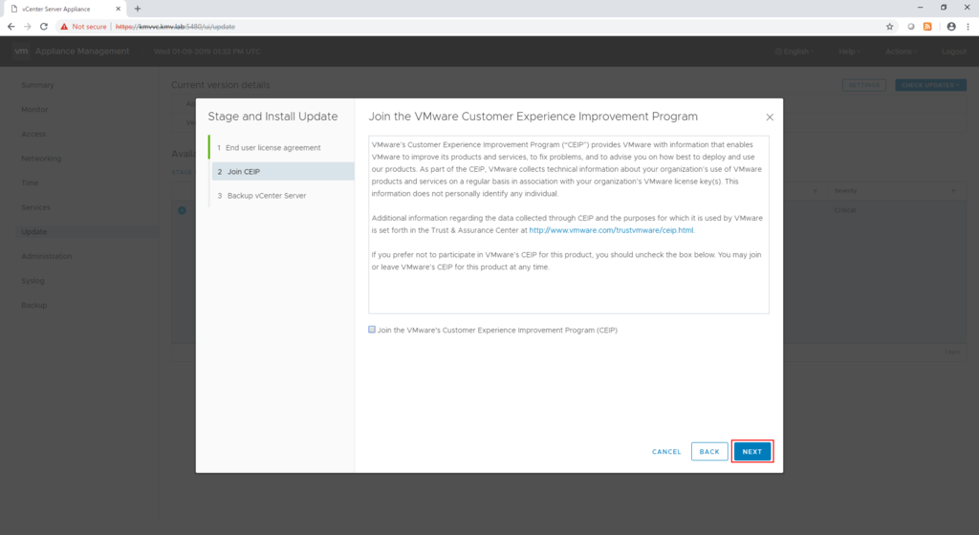Open Backup in the left sidebar
Image resolution: width=979 pixels, height=535 pixels.
tap(33, 305)
